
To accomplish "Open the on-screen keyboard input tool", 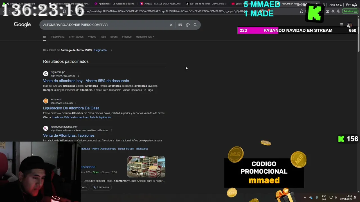I will coord(180,25).
